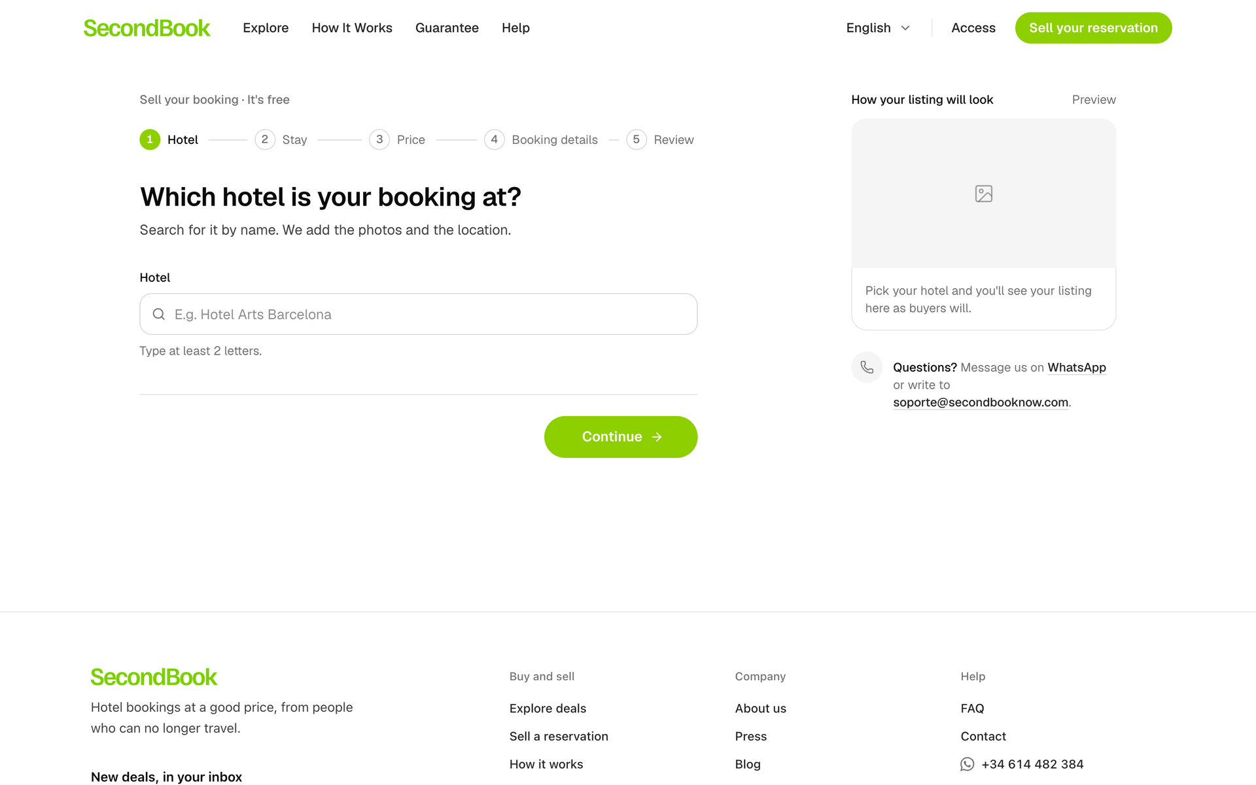Image resolution: width=1256 pixels, height=785 pixels.
Task: Click the SecondBook logo in the header
Action: click(x=147, y=28)
